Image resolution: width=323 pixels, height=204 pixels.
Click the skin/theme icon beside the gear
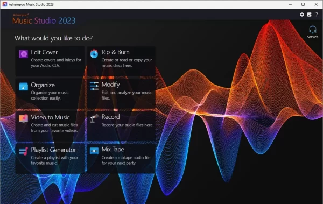click(x=310, y=15)
